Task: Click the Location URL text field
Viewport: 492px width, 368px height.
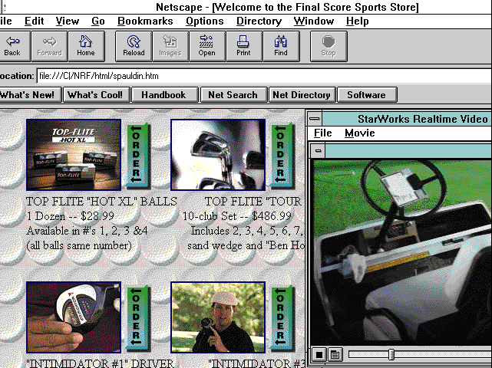Action: [261, 76]
